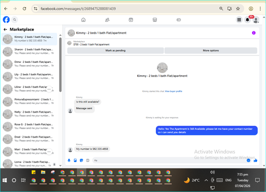This screenshot has height=192, width=266.
Task: Click the Facebook logo
Action: [x=6, y=20]
